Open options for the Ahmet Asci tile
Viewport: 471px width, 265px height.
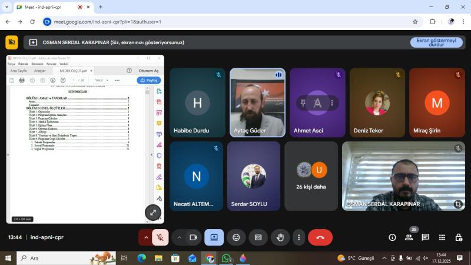332,102
